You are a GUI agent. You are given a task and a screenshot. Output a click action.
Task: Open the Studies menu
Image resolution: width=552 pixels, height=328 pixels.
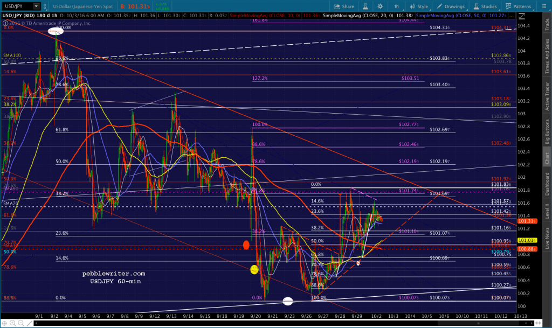click(485, 6)
